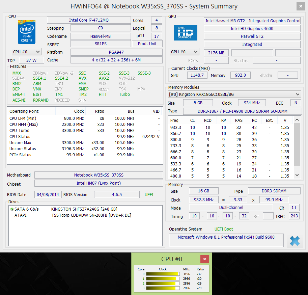Click the Bus column header
The width and height of the screenshot is (308, 295).
coord(121,111)
